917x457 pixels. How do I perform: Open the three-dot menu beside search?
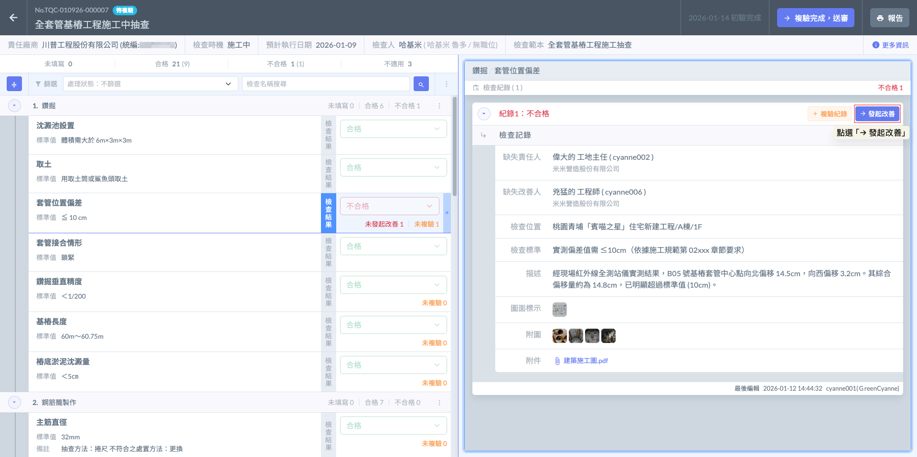pos(447,84)
